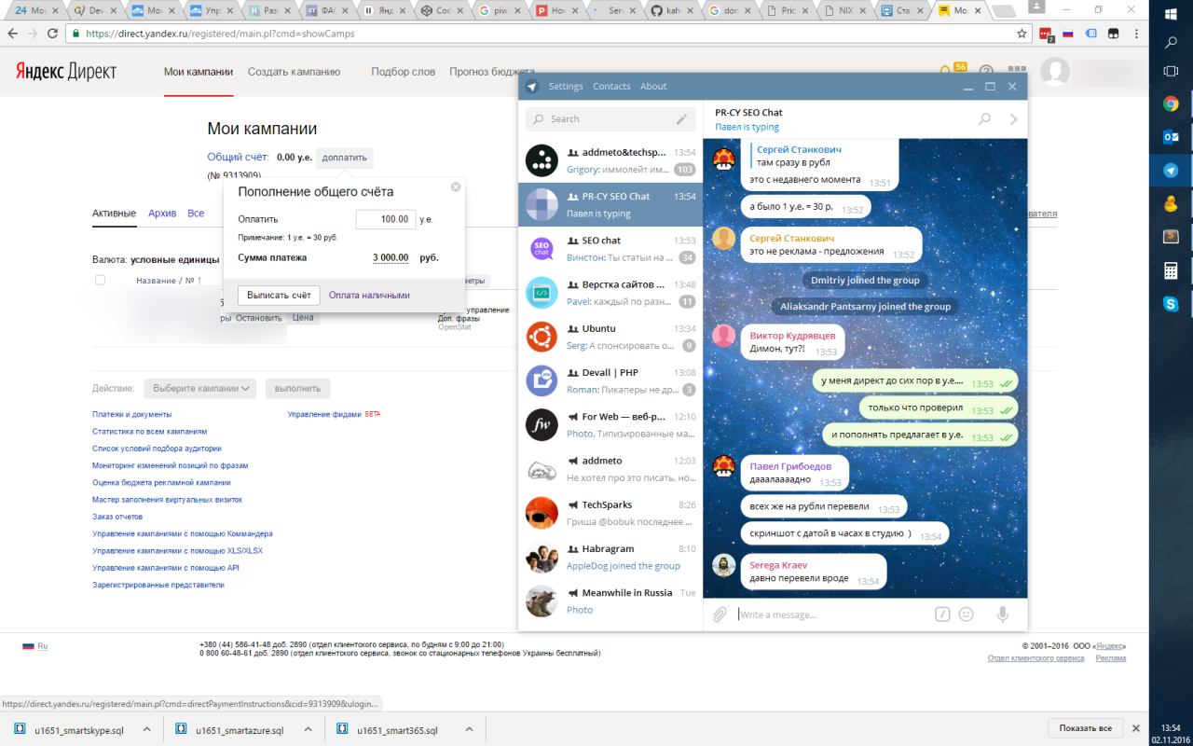The width and height of the screenshot is (1193, 746).
Task: Open the Платежи и документы link
Action: 131,414
